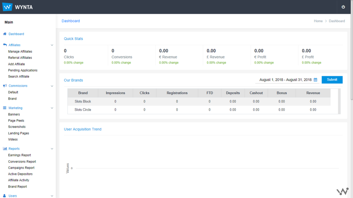This screenshot has height=198, width=353.
Task: Click the Commissions megaphone icon
Action: tap(5, 86)
